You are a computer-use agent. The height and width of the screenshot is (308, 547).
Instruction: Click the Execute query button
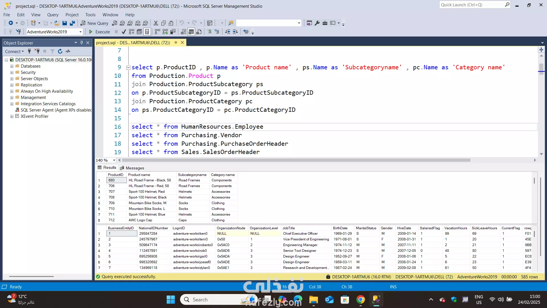pyautogui.click(x=99, y=32)
